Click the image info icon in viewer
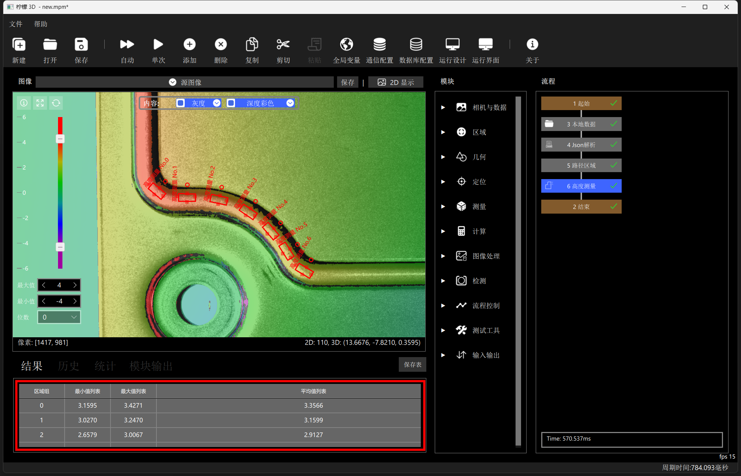Viewport: 741px width, 476px height. pos(24,103)
